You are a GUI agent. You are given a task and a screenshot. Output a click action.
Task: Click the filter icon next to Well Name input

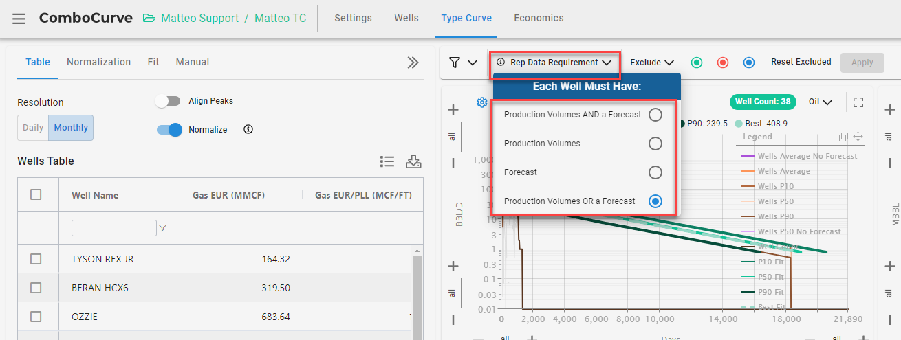(163, 228)
